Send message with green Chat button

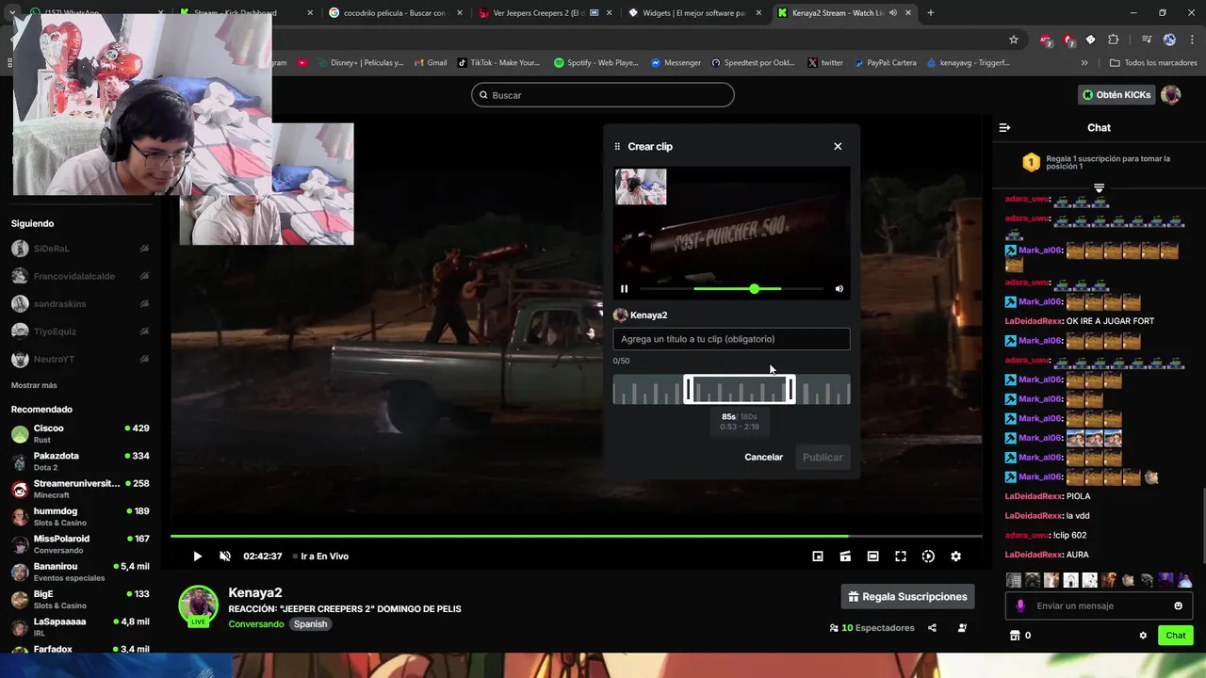tap(1176, 636)
